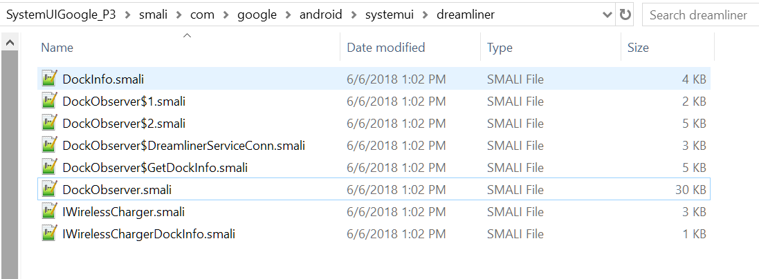The height and width of the screenshot is (279, 759).
Task: Click the DockObserver$1.smali file icon
Action: tap(49, 101)
